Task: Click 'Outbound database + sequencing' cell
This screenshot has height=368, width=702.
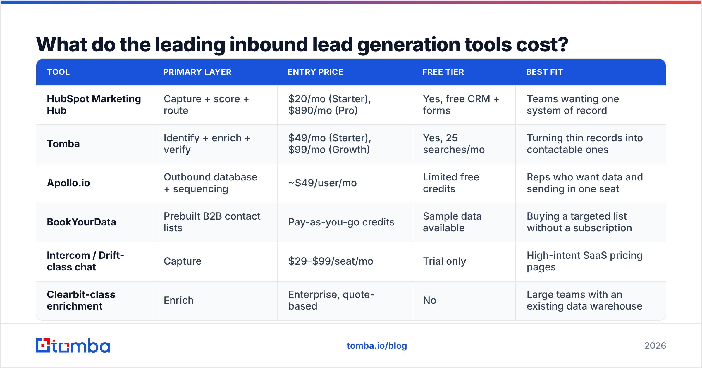Action: coord(215,183)
